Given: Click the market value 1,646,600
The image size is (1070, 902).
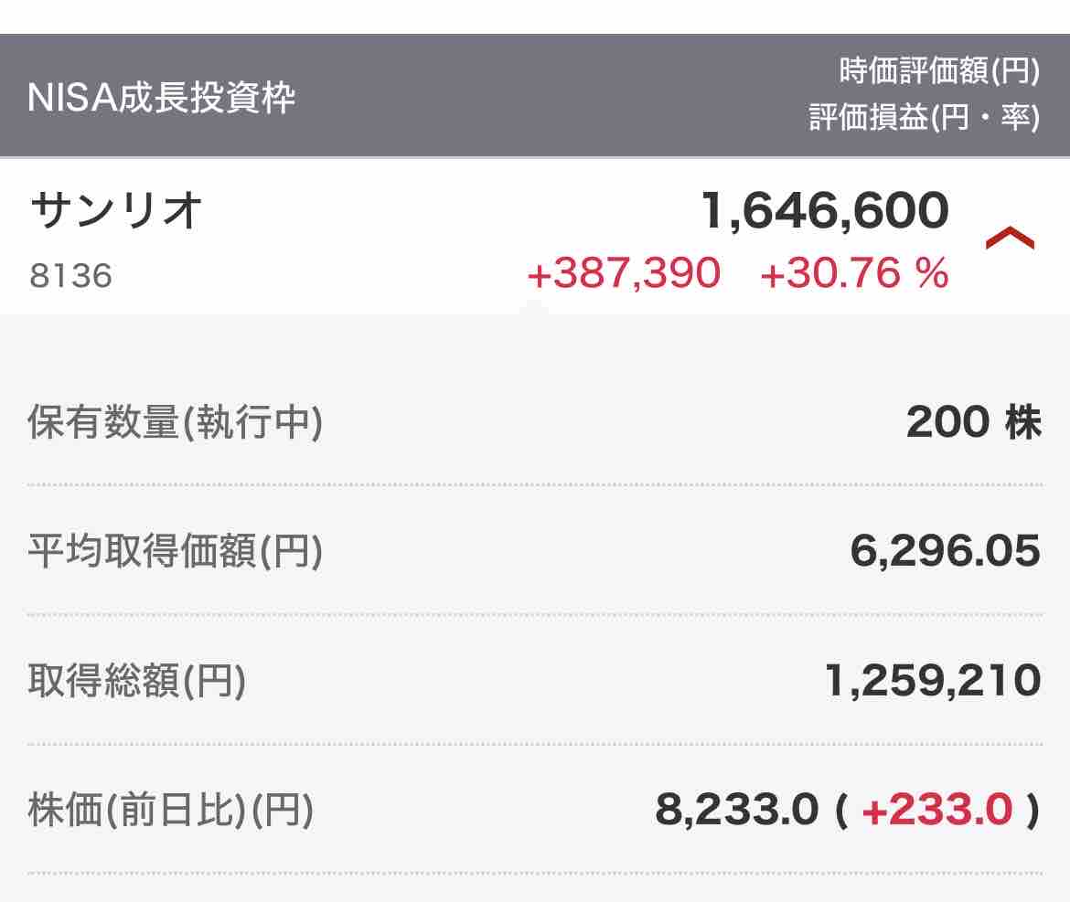Looking at the screenshot, I should (825, 212).
